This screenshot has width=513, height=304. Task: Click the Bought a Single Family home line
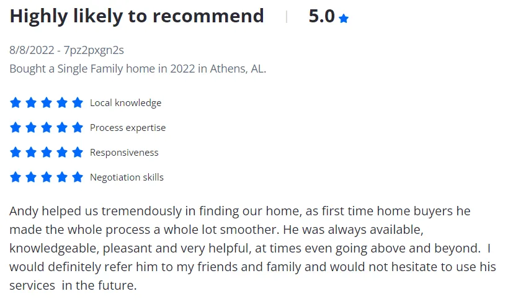138,69
